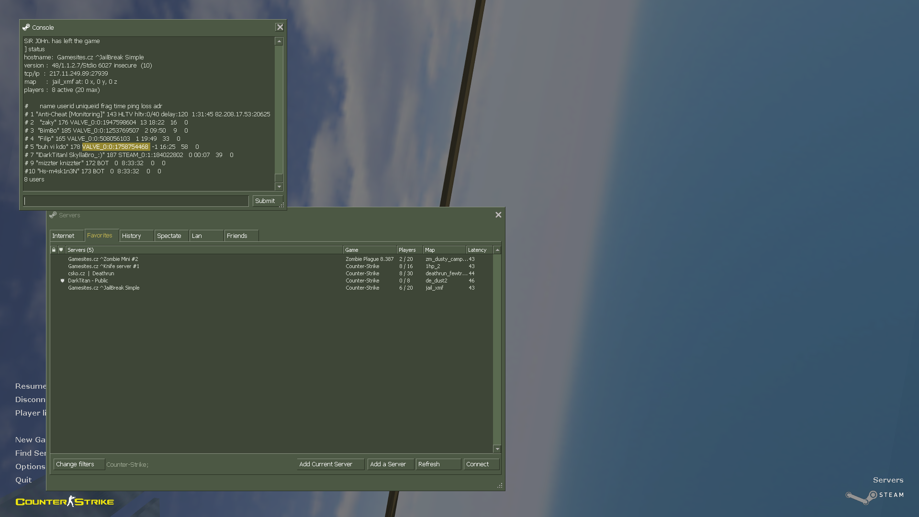The width and height of the screenshot is (919, 517).
Task: Close the Console window
Action: point(280,27)
